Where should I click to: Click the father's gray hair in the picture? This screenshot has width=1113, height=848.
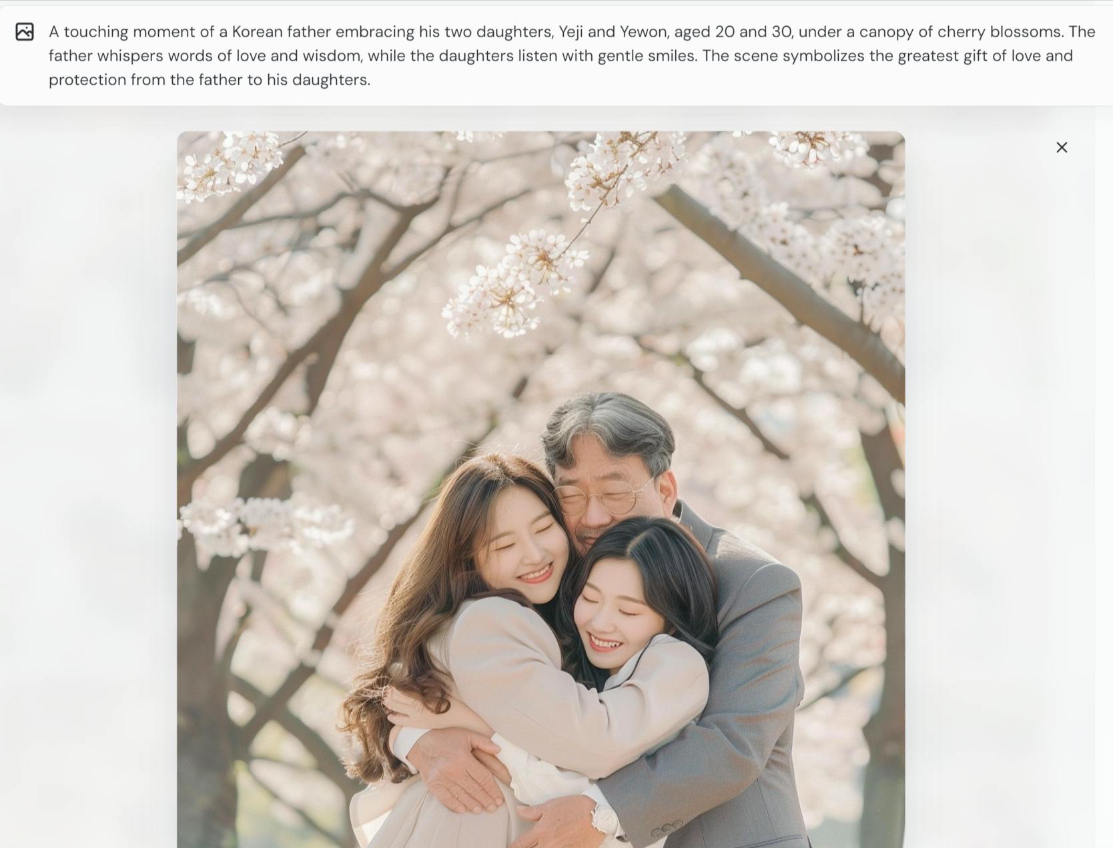point(609,427)
